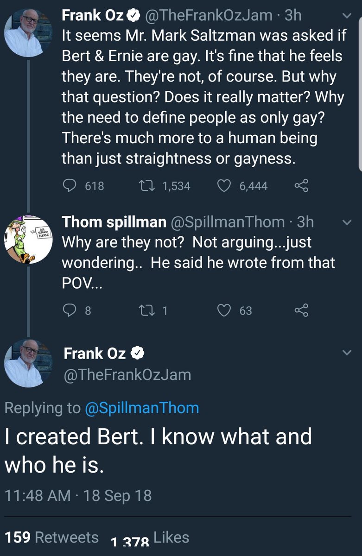Share Frank Oz's first tweet
Viewport: 362px width, 556px height.
(x=301, y=186)
